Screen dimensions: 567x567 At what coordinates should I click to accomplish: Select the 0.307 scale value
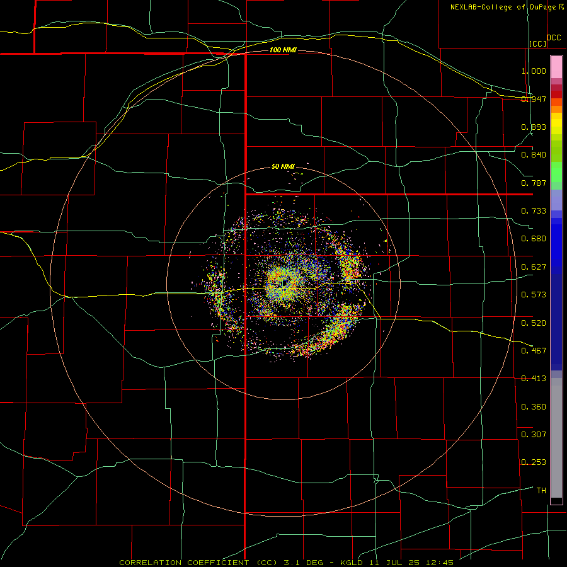(534, 435)
